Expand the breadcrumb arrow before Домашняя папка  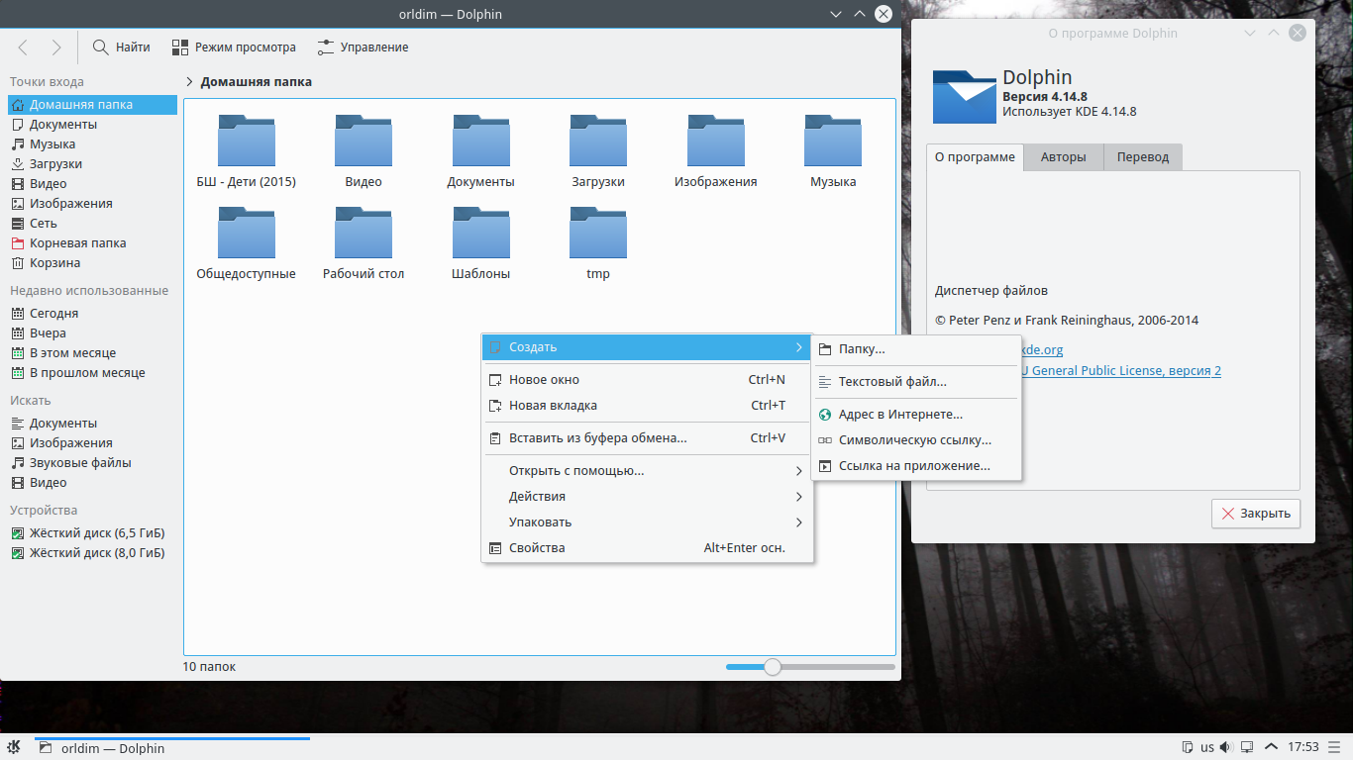[189, 82]
